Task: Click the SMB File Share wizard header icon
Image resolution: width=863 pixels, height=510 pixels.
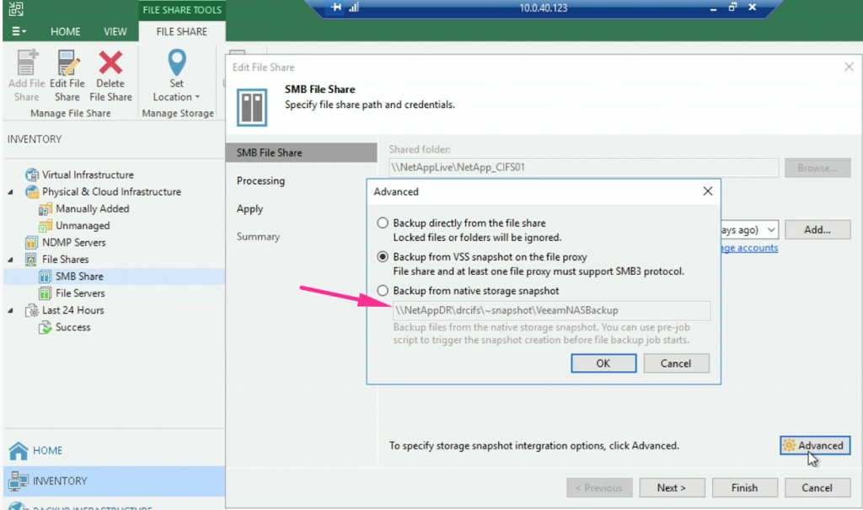Action: click(x=252, y=107)
